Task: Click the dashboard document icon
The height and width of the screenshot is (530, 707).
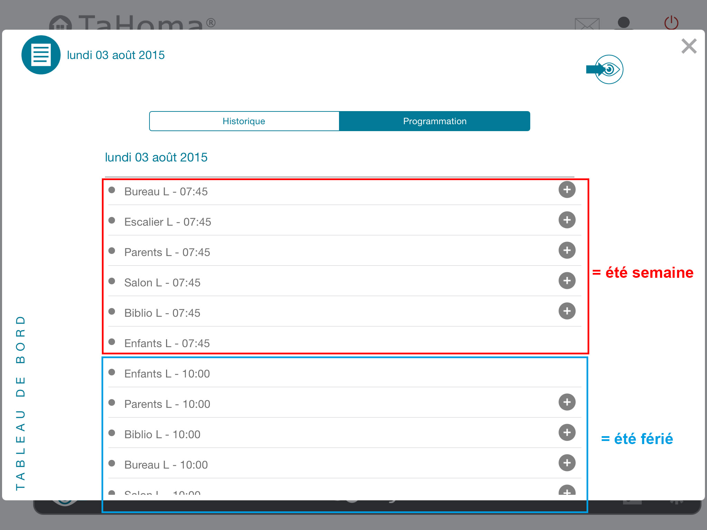Action: [41, 55]
